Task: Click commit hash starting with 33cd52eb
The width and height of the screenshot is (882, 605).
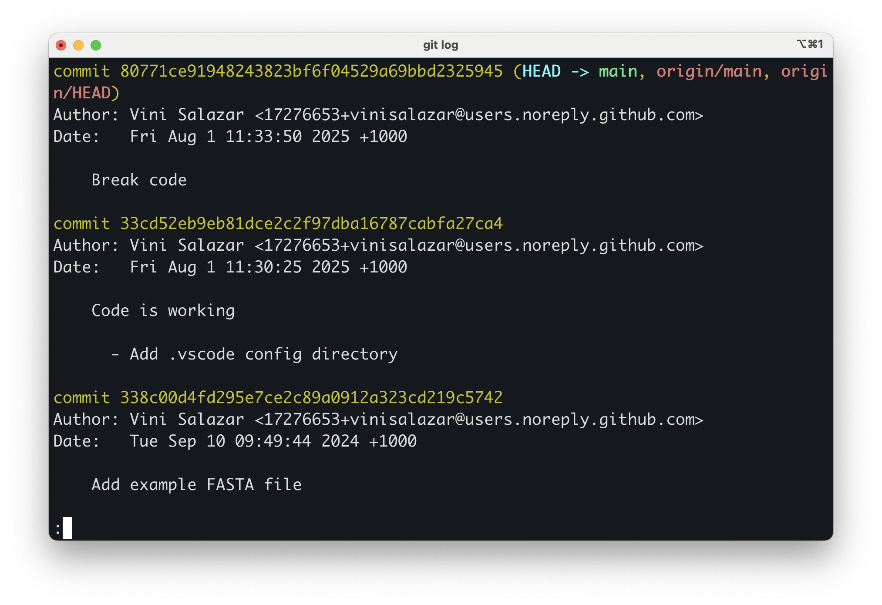Action: coord(311,223)
